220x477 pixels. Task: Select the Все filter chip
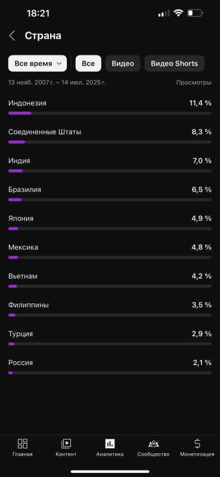(x=88, y=63)
